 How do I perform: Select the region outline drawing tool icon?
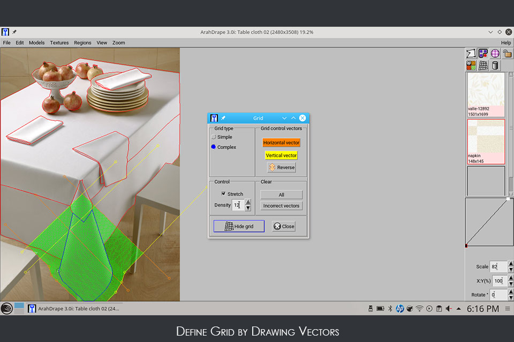pyautogui.click(x=471, y=53)
